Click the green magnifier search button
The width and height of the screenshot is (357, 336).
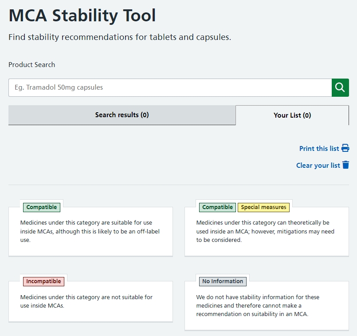click(340, 87)
